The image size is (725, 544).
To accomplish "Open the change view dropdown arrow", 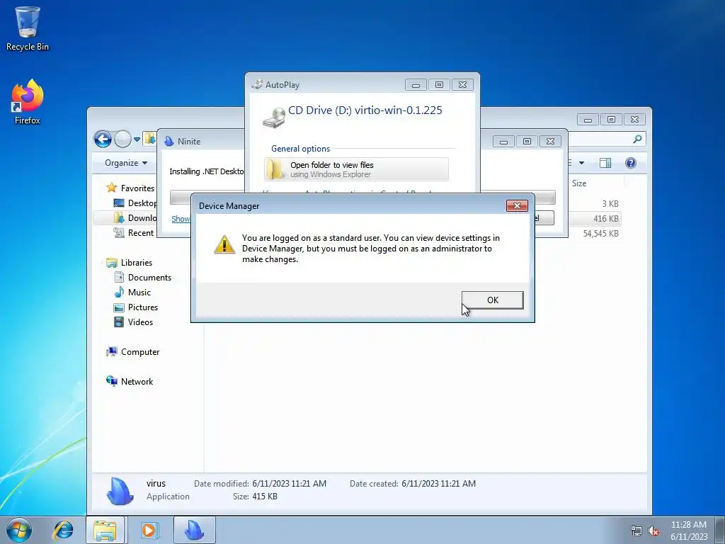I will (581, 163).
